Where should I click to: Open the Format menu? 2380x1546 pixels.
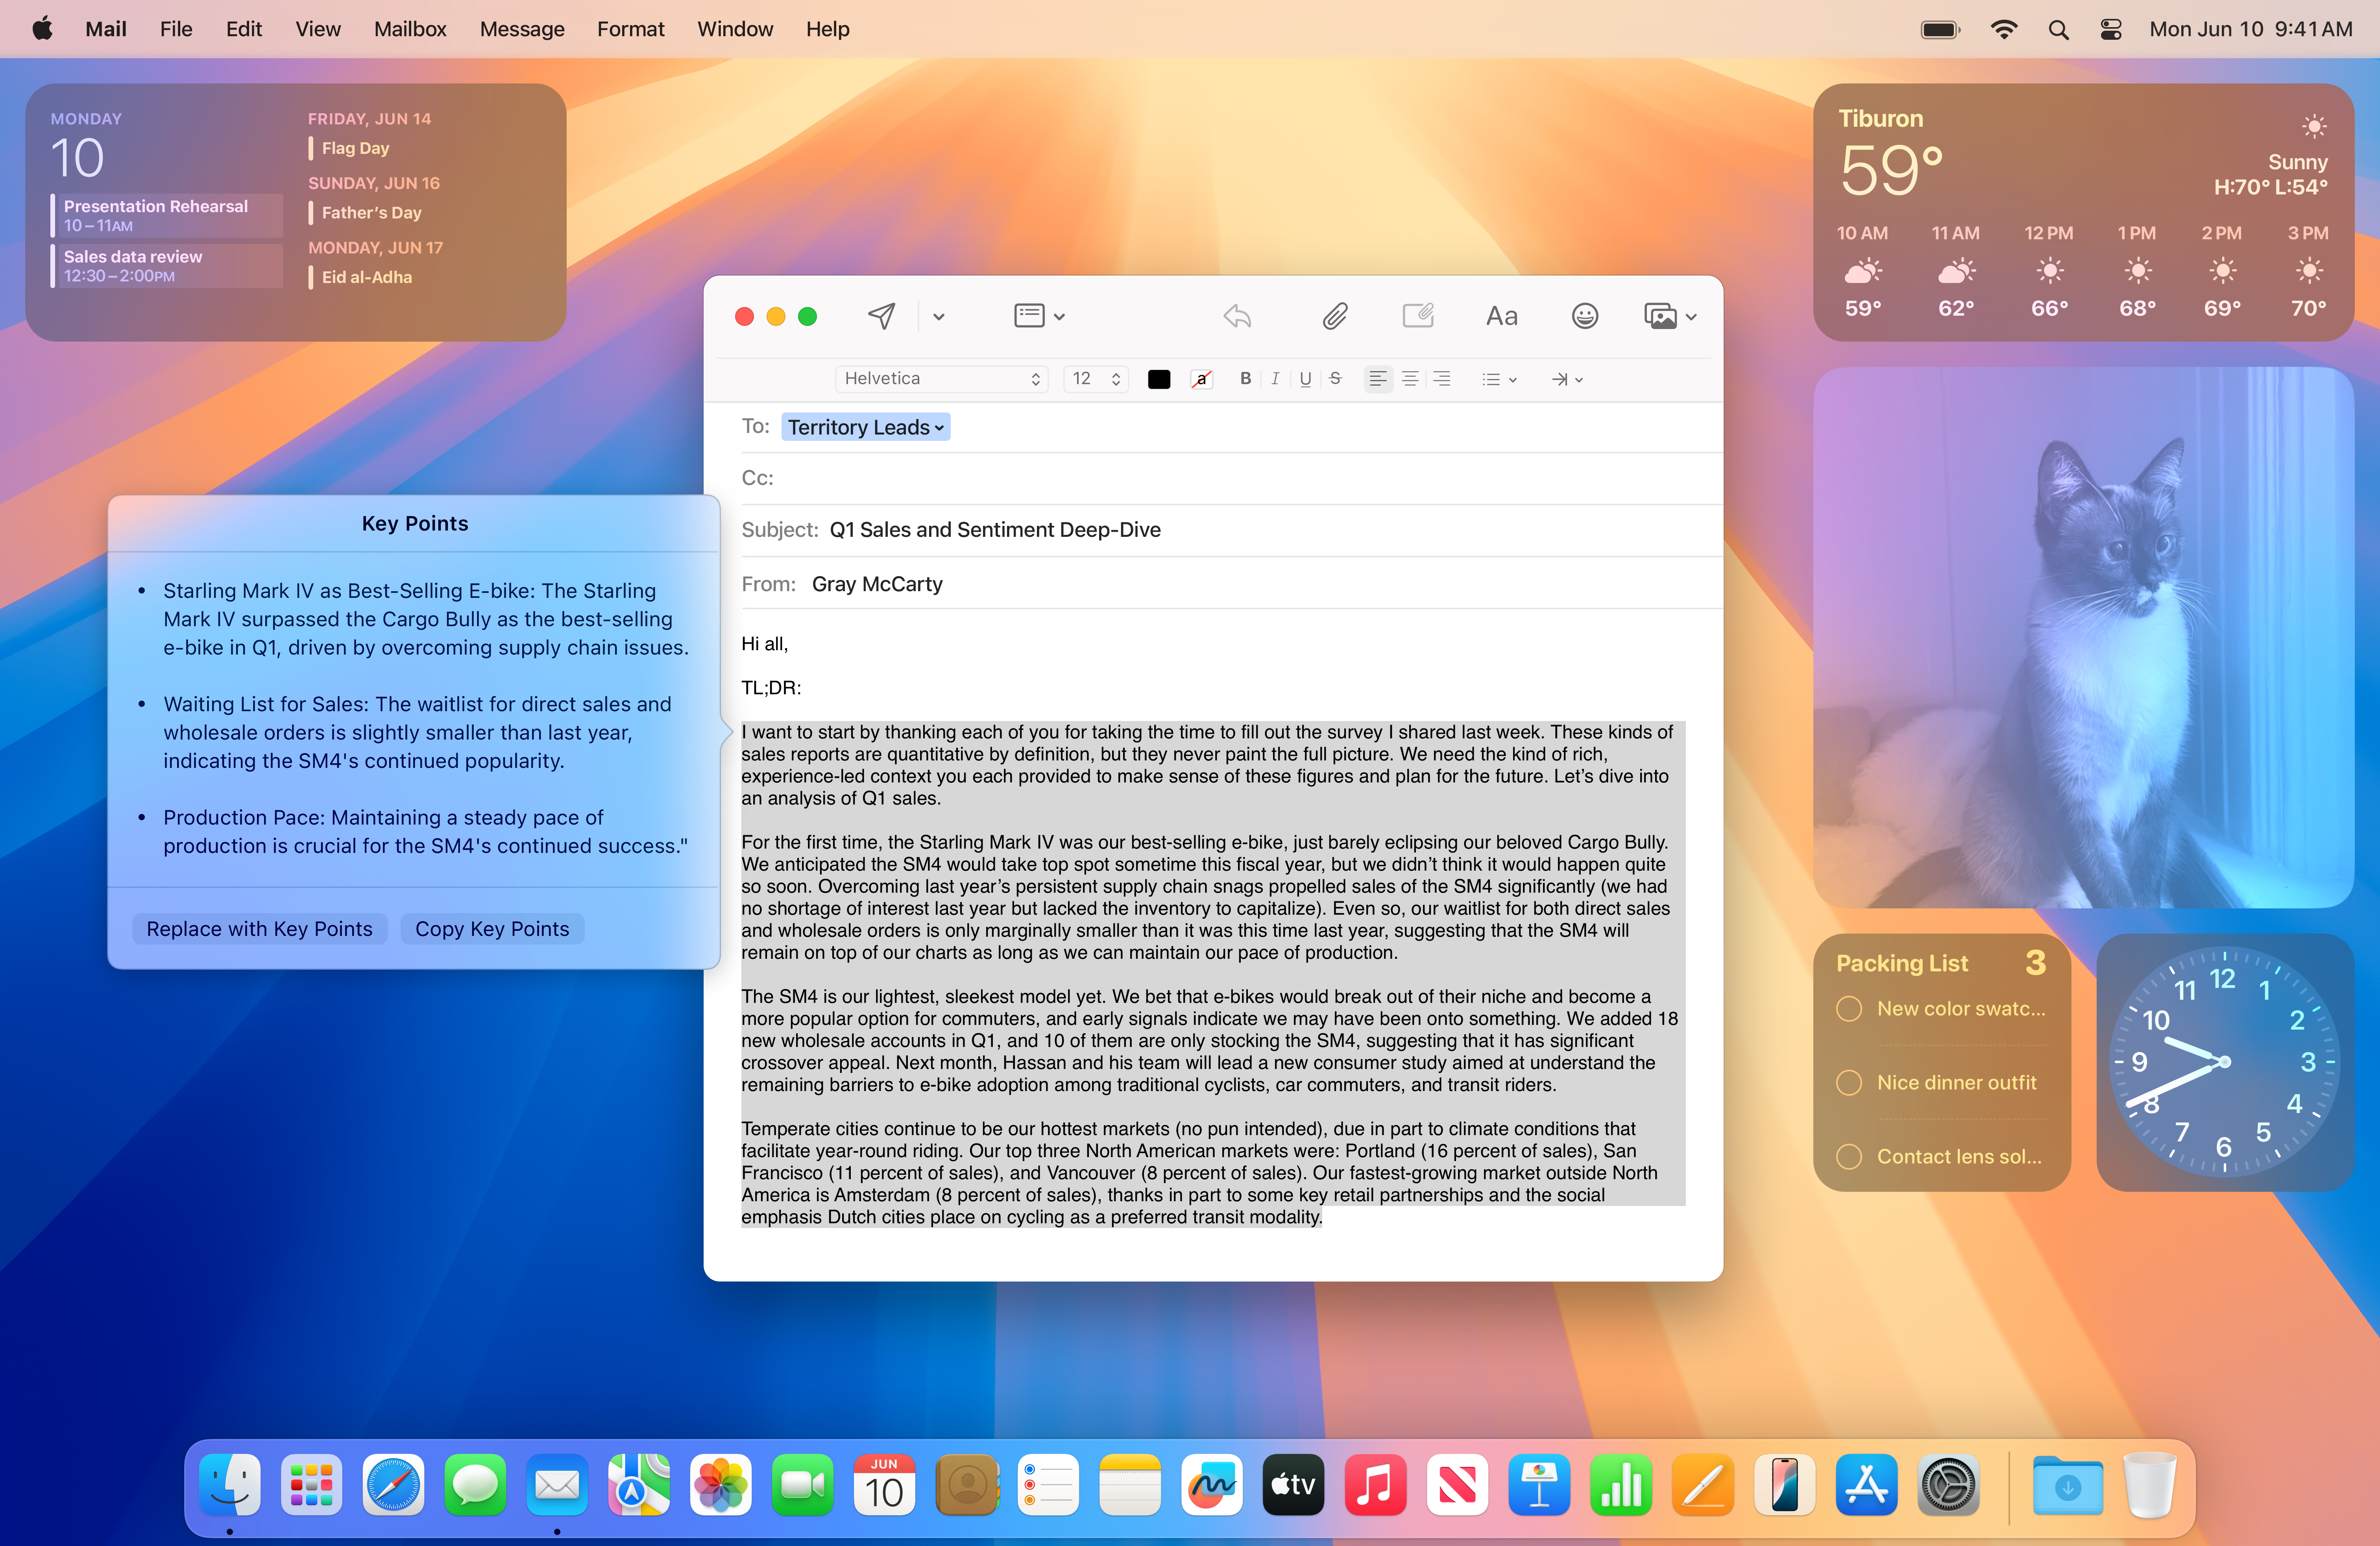coord(630,29)
